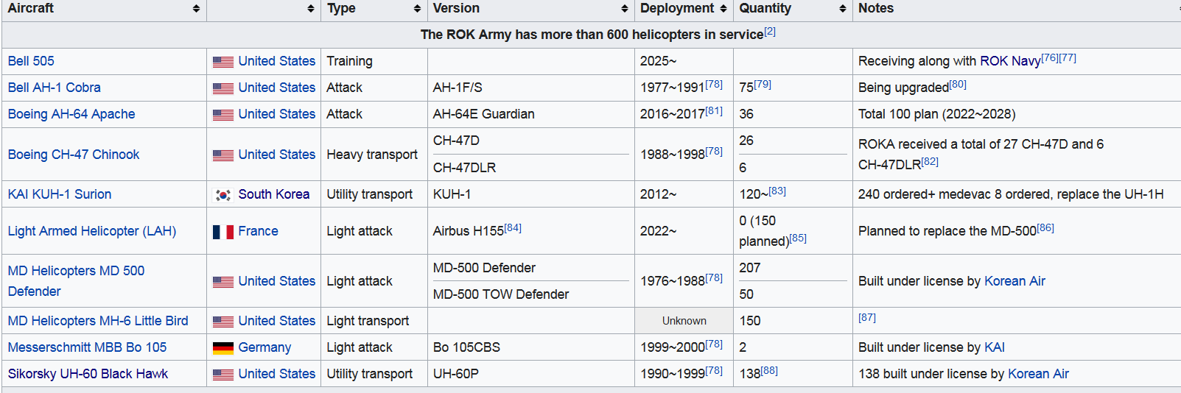The image size is (1181, 393).
Task: Open the Boeing CH-47 Chinook link
Action: [74, 155]
